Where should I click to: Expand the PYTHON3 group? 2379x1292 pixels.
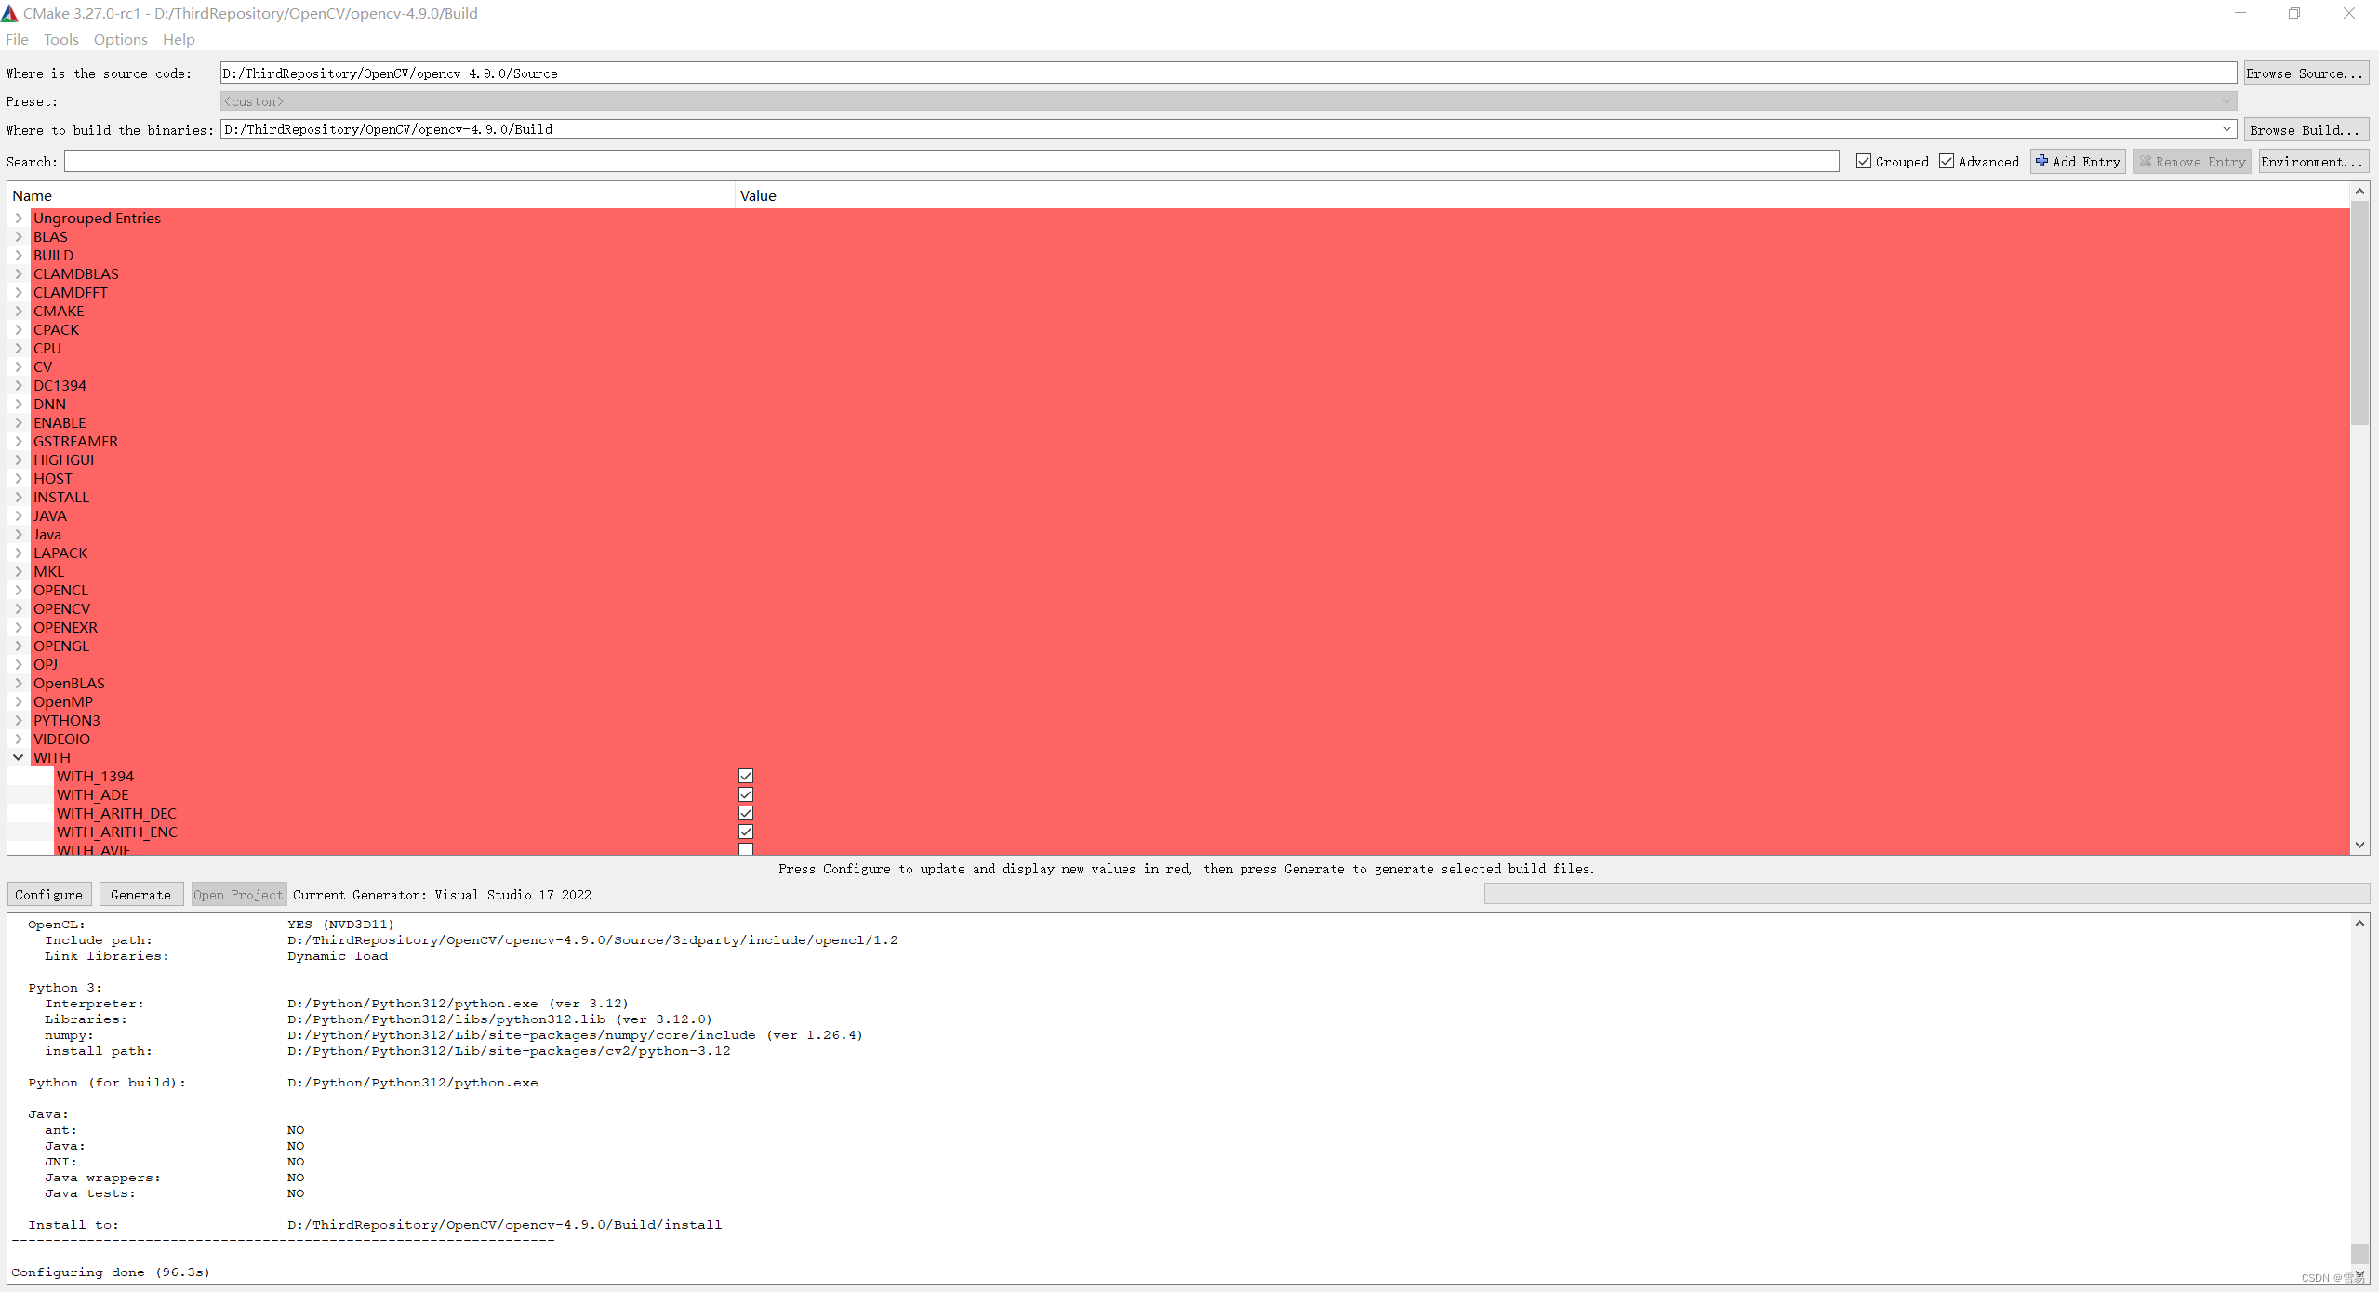18,720
